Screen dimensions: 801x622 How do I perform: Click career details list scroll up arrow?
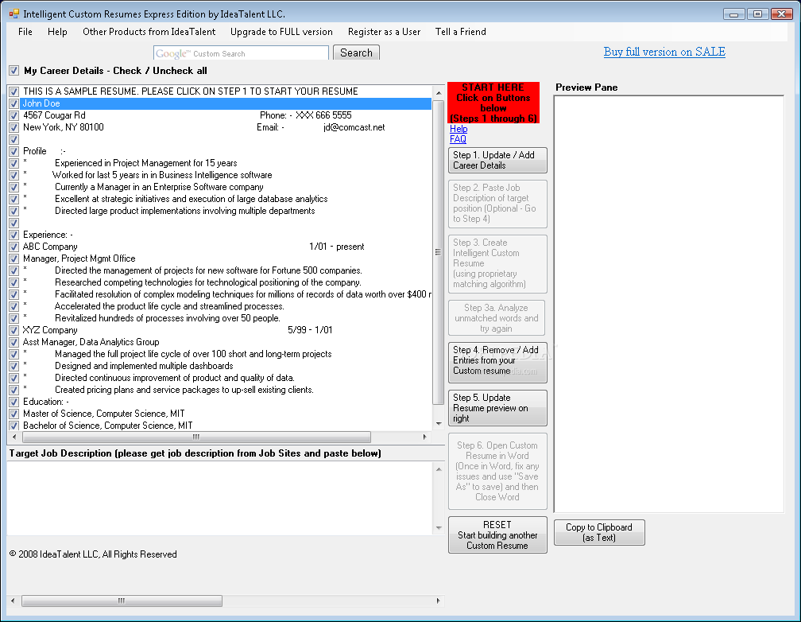[439, 92]
